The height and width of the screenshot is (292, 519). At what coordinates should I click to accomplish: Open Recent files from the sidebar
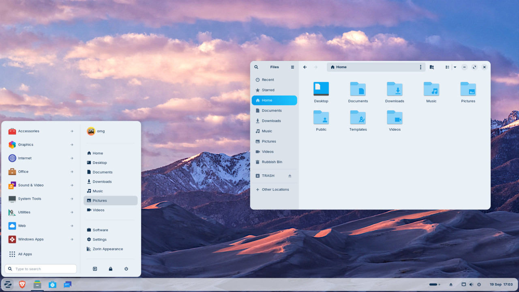[268, 79]
